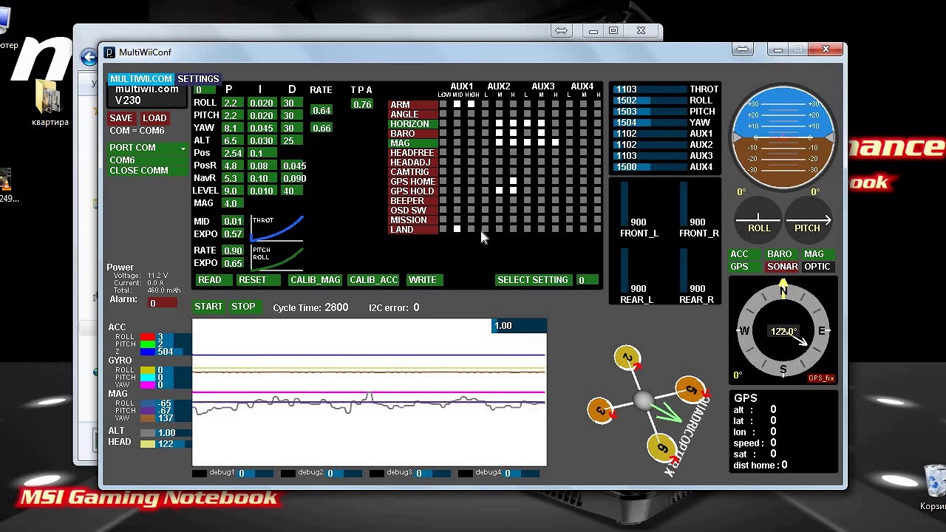The width and height of the screenshot is (946, 532).
Task: Click the Alarm value field
Action: point(162,303)
